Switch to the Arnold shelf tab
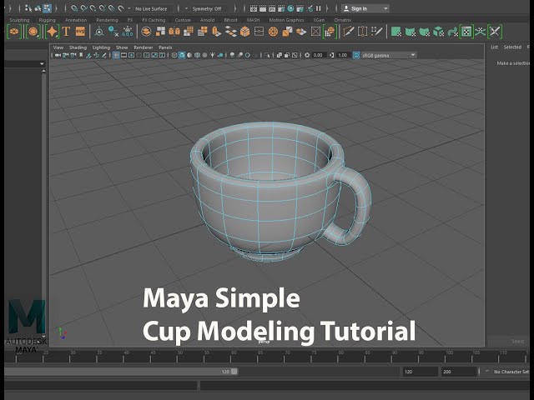This screenshot has height=400, width=534. [x=207, y=20]
